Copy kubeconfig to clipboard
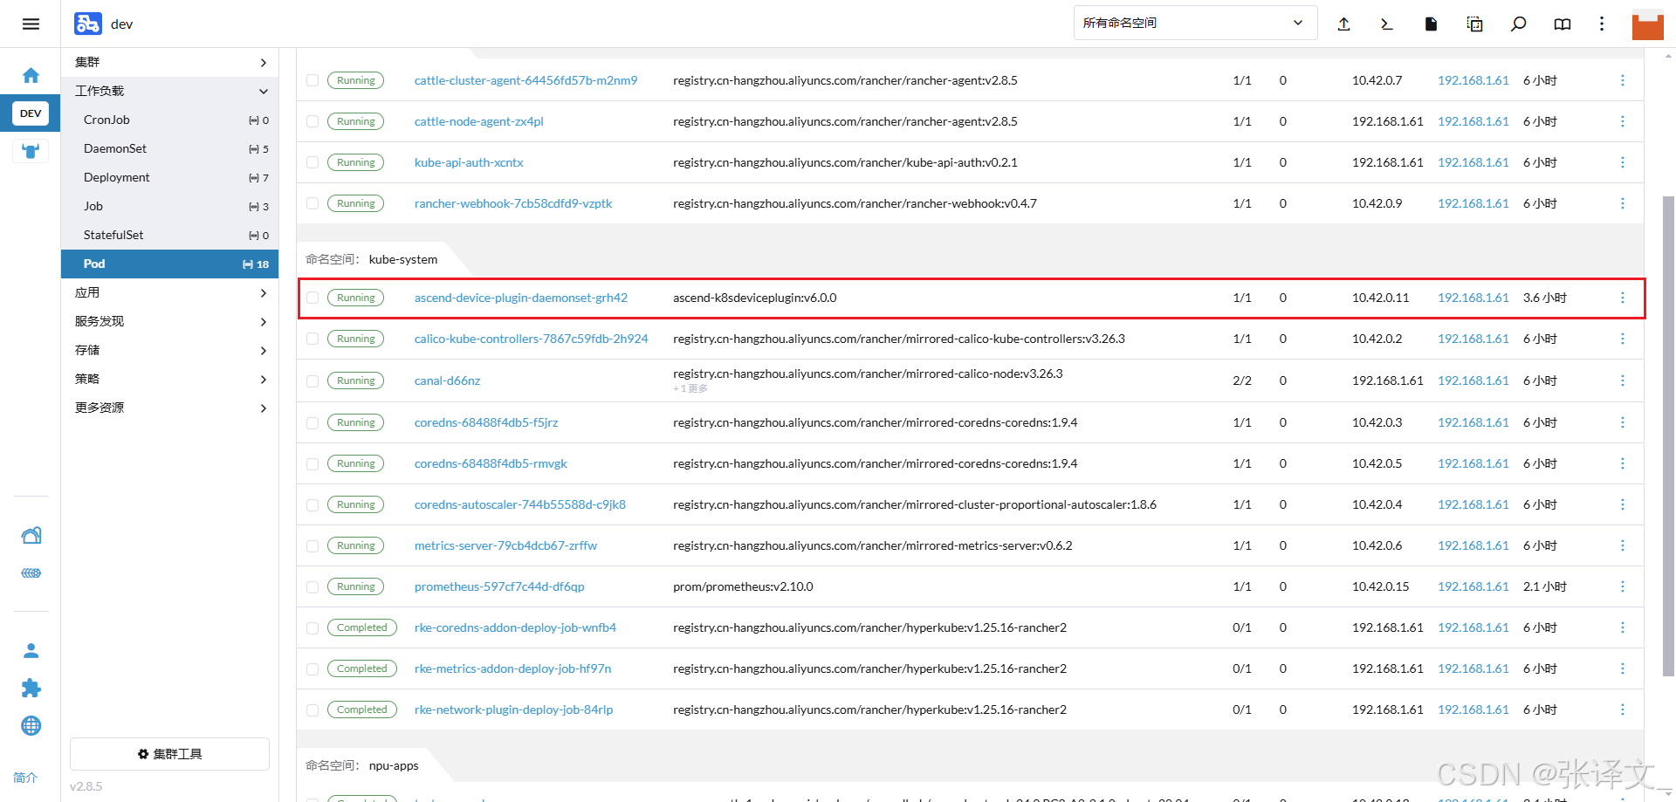The width and height of the screenshot is (1676, 802). click(1474, 24)
